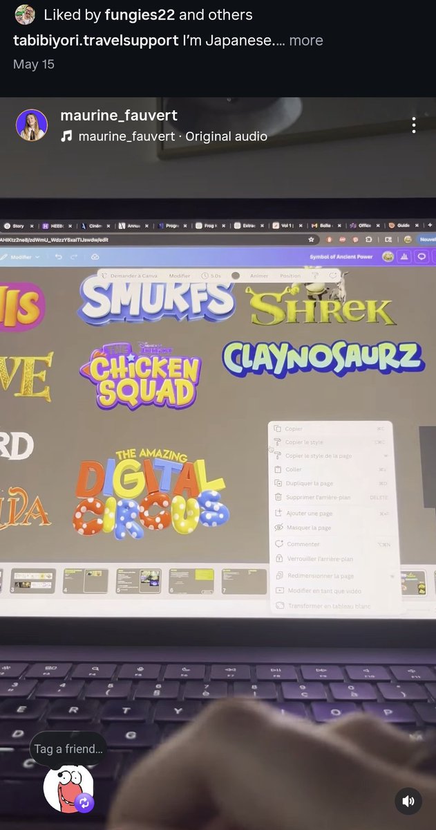Viewport: 436px width, 830px height.
Task: Choose 'Supprimer l'arrière-plan' from the context menu
Action: click(x=332, y=498)
